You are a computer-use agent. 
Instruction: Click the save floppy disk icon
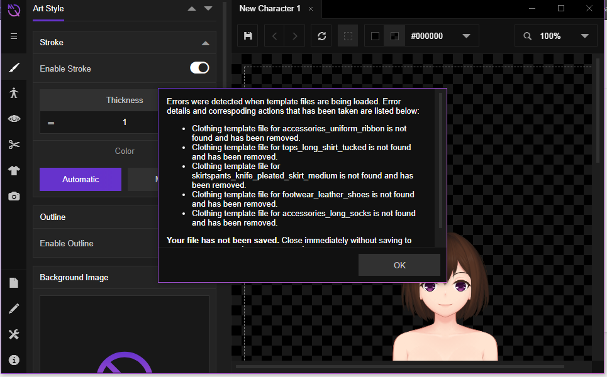(x=248, y=36)
